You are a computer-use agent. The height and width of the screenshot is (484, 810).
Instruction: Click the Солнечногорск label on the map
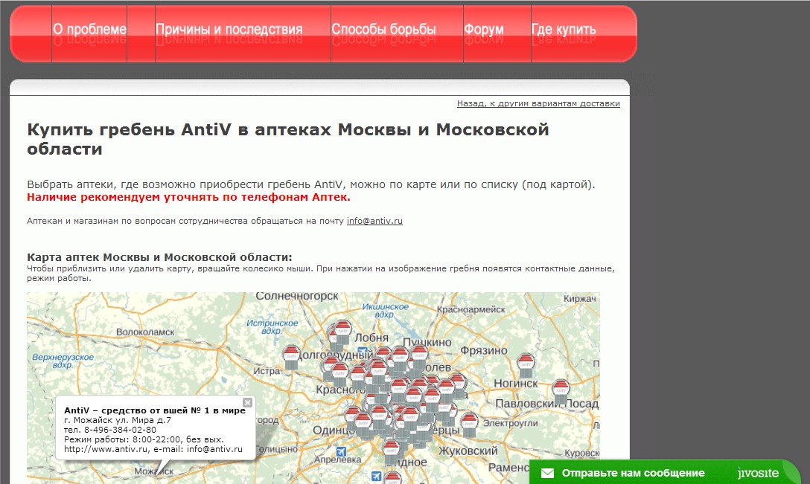click(x=297, y=297)
